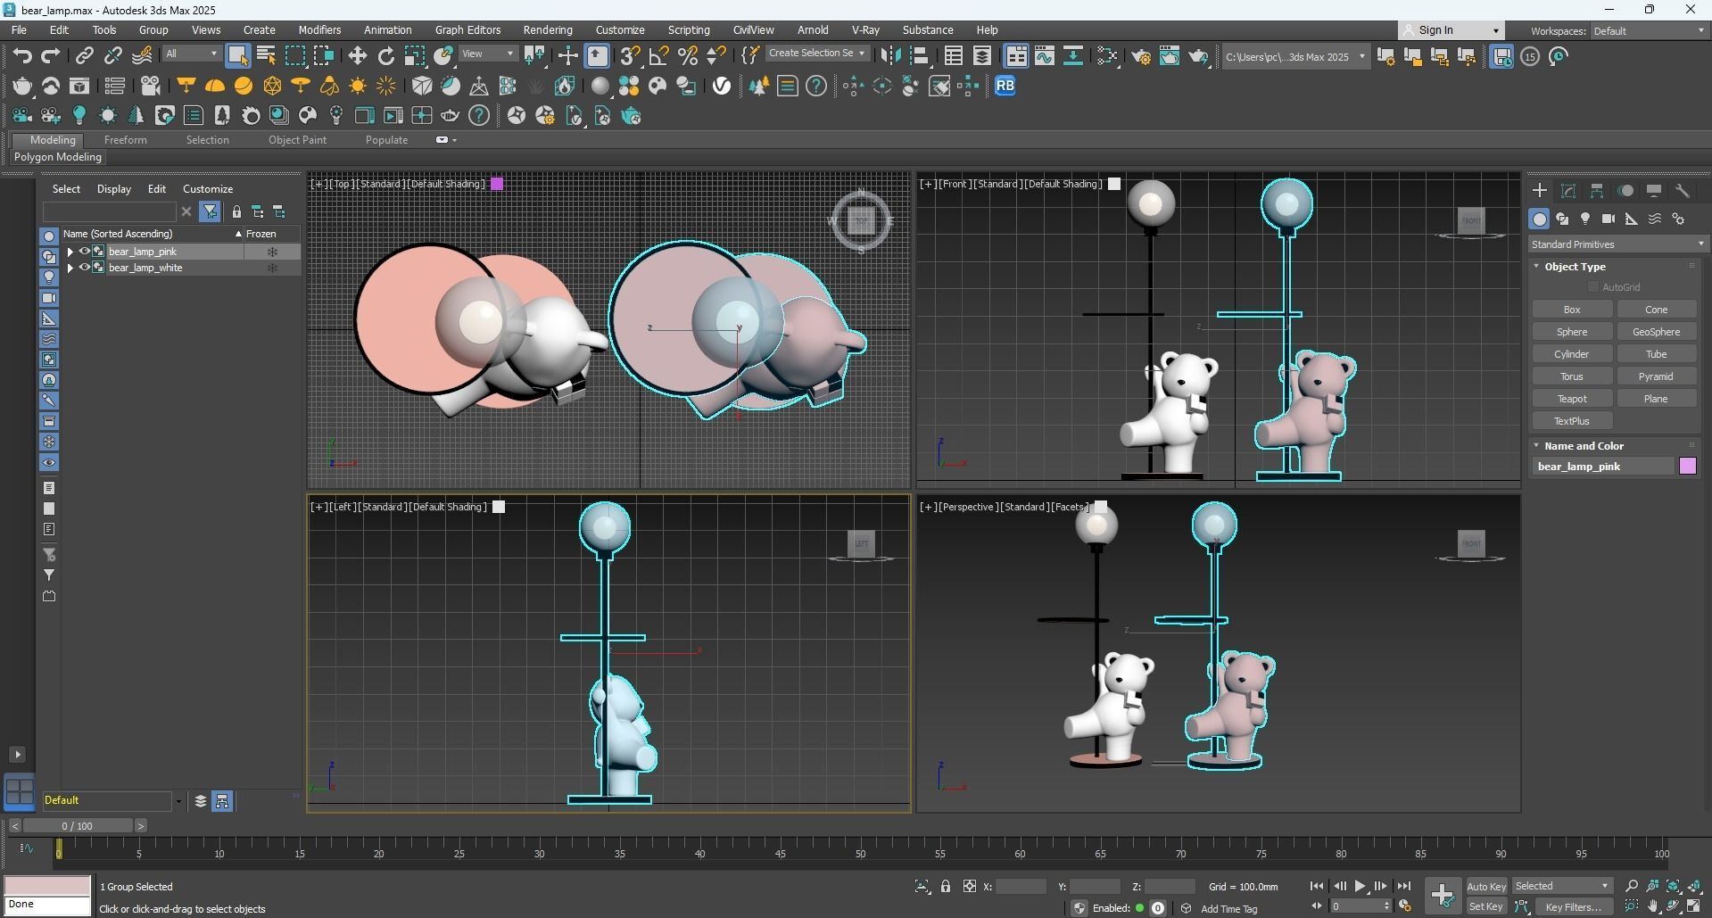Toggle the Selection Lock icon
Viewport: 1712px width, 918px height.
point(946,886)
